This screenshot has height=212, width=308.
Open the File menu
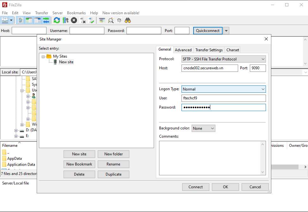click(x=5, y=13)
